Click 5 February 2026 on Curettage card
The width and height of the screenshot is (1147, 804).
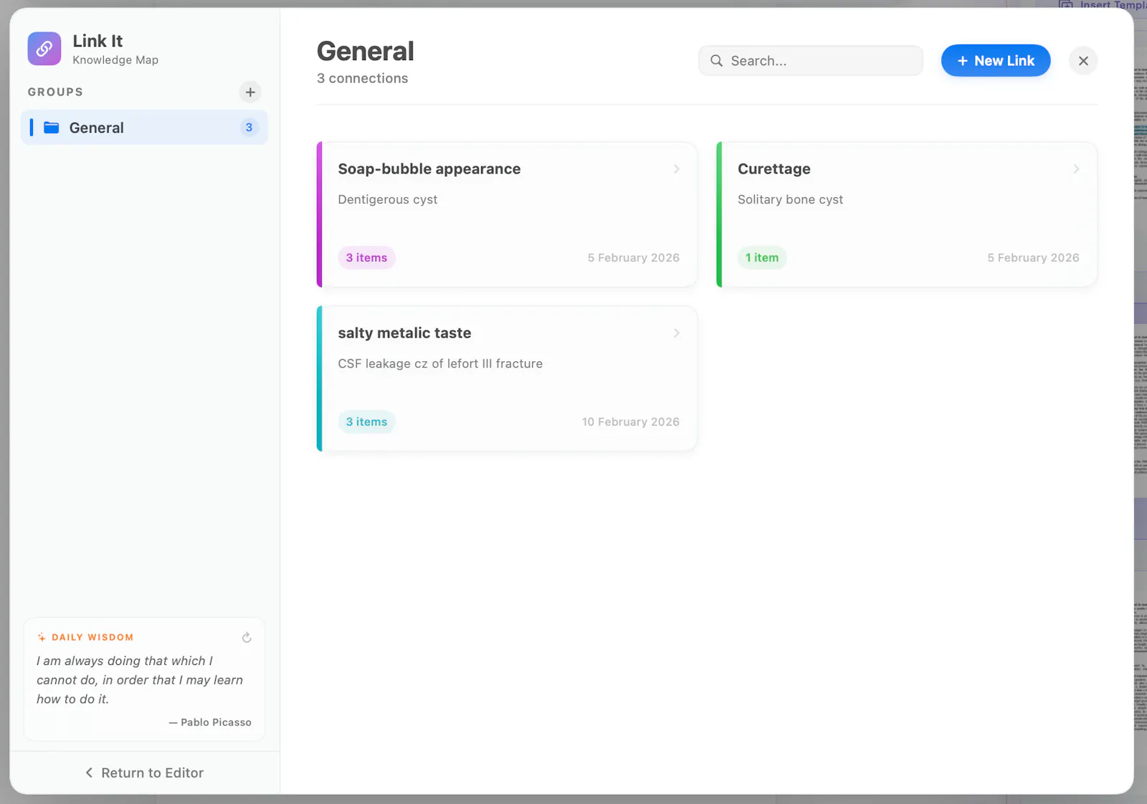[x=1033, y=258]
